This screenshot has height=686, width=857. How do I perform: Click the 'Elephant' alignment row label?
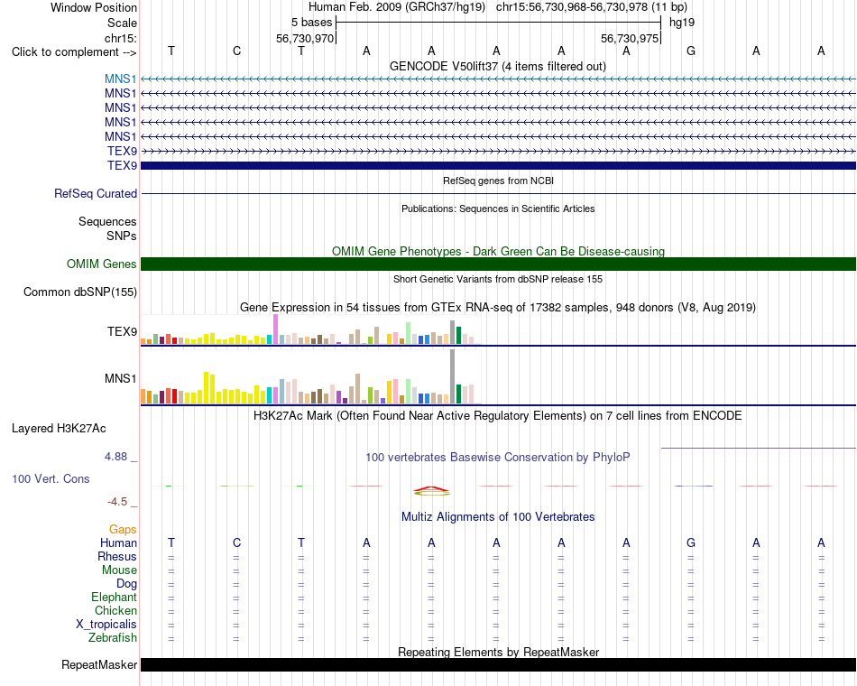point(114,598)
